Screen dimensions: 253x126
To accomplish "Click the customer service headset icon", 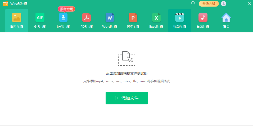I will 193,3.
